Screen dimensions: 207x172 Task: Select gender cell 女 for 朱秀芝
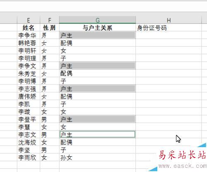50,73
